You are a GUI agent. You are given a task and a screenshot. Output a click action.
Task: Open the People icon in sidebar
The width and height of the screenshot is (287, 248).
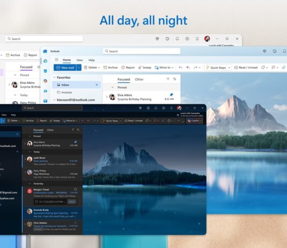pyautogui.click(x=45, y=91)
